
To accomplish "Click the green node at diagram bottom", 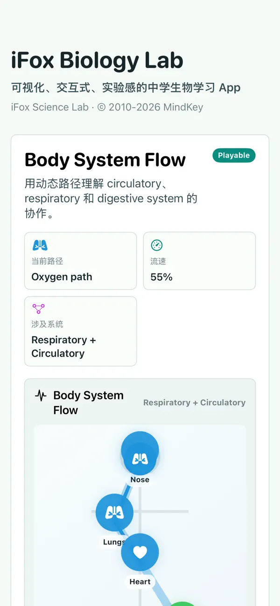I will pyautogui.click(x=183, y=604).
